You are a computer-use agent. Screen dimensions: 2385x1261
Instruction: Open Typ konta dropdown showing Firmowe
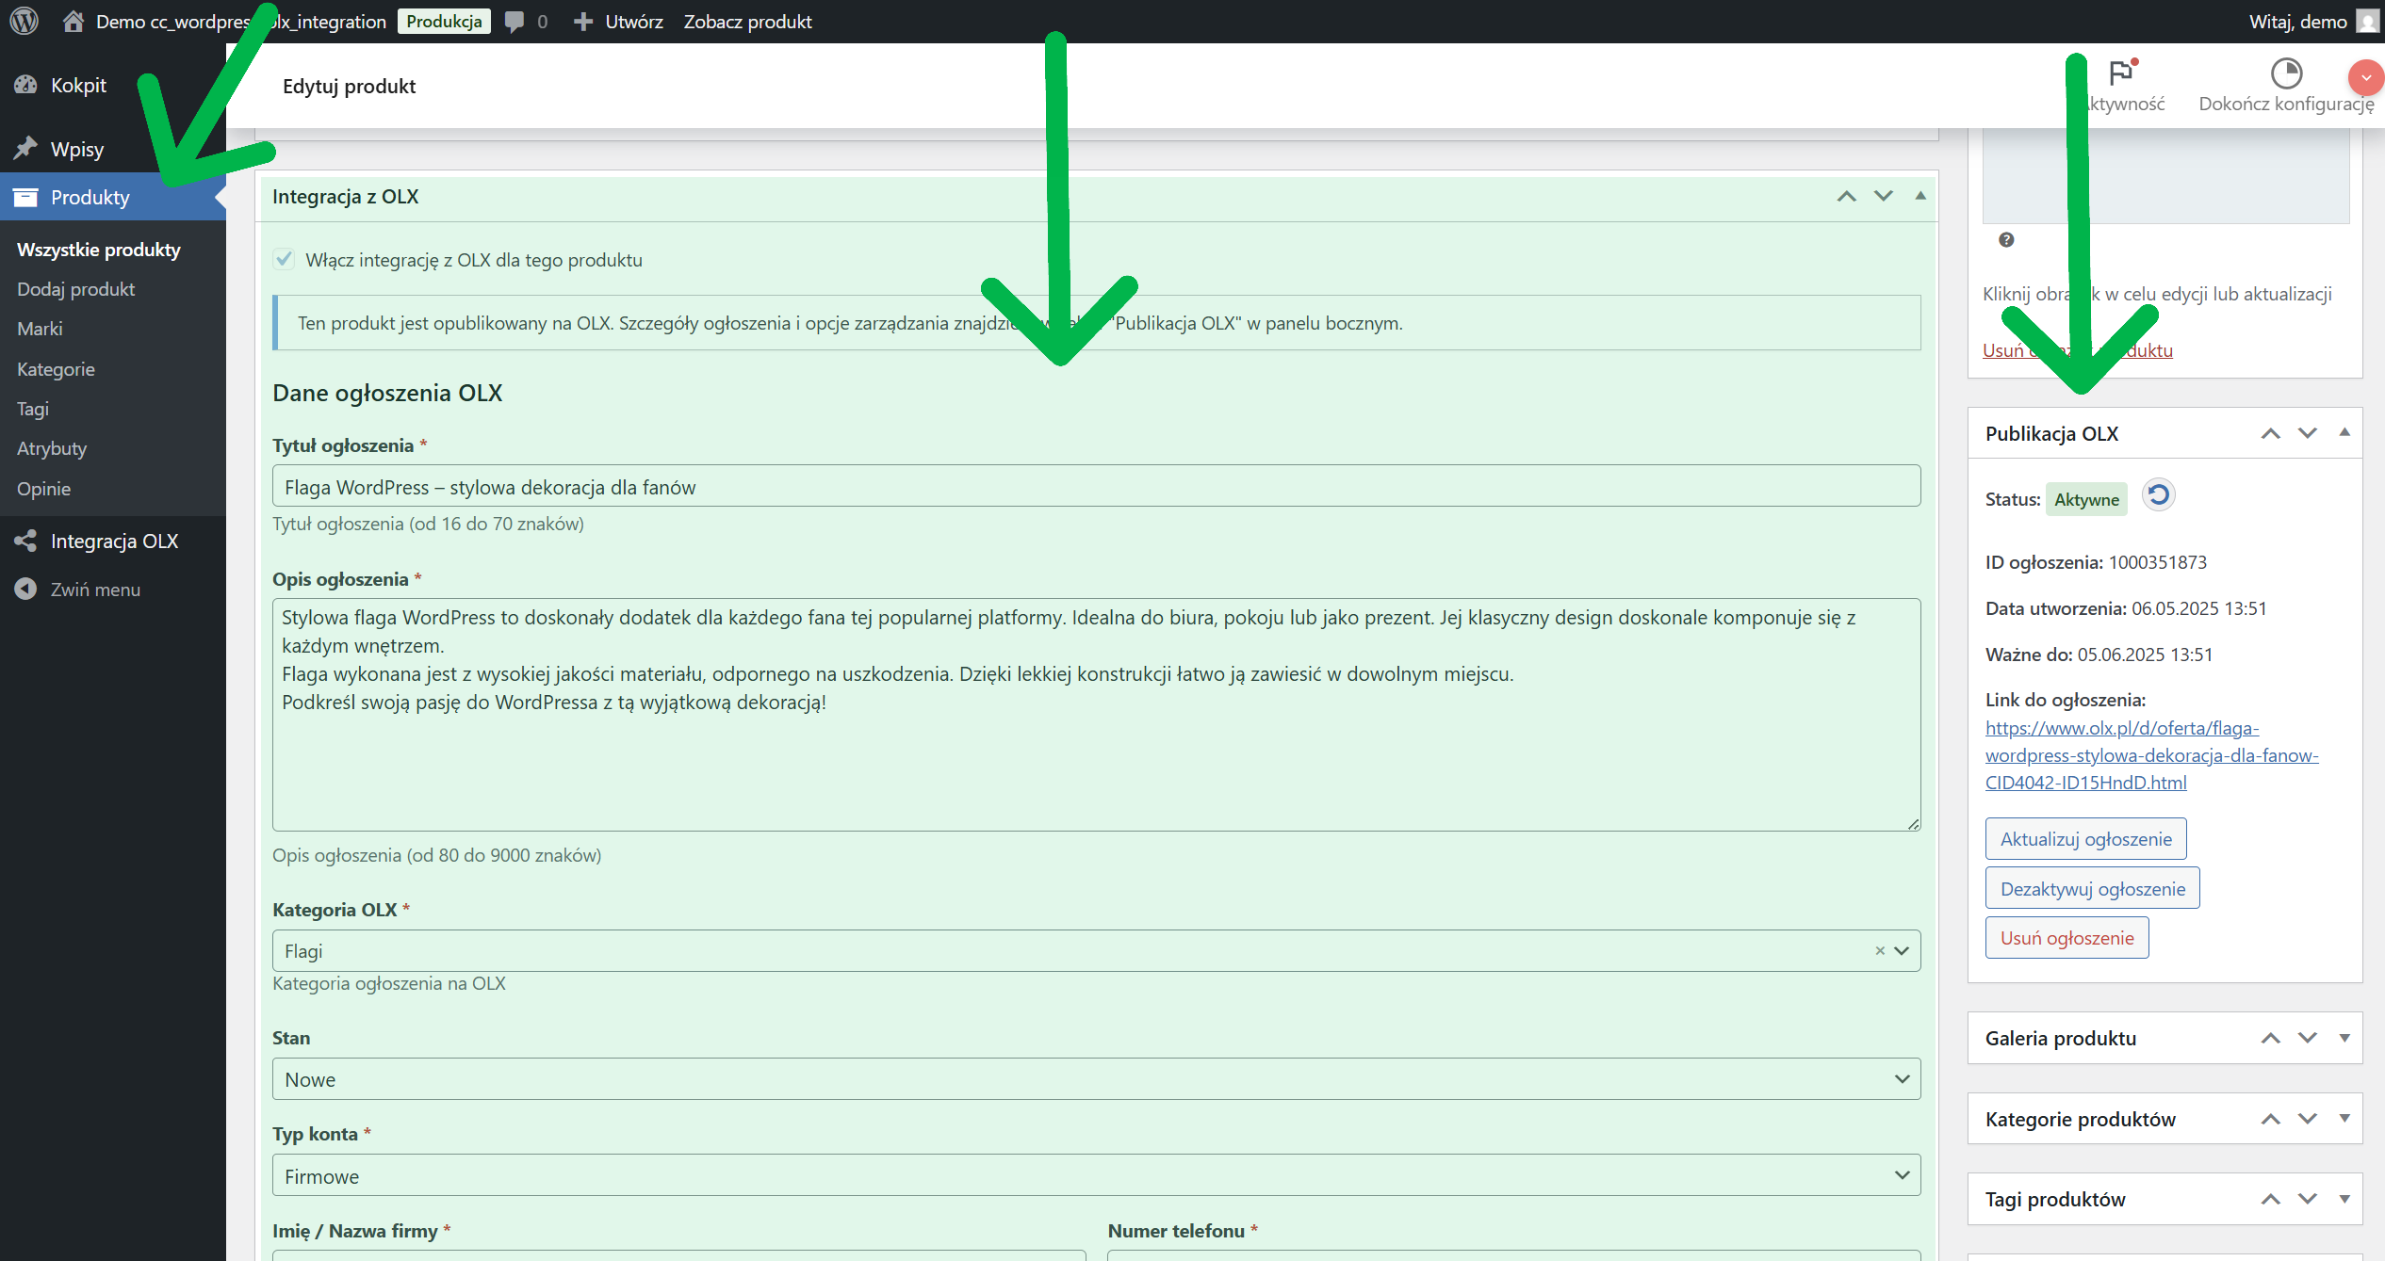[1096, 1175]
